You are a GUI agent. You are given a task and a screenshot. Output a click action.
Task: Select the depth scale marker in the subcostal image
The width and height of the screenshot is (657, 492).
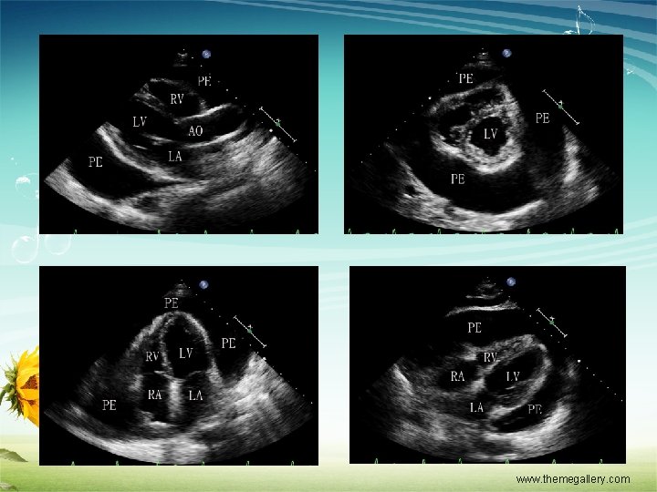click(x=552, y=323)
